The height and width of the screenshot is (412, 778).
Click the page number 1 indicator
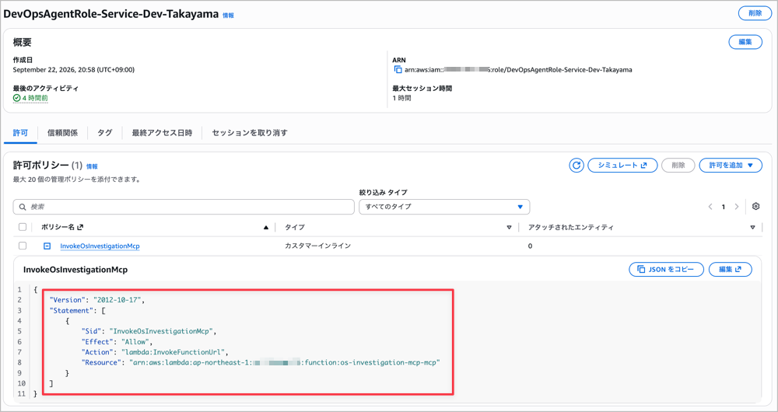pyautogui.click(x=724, y=207)
